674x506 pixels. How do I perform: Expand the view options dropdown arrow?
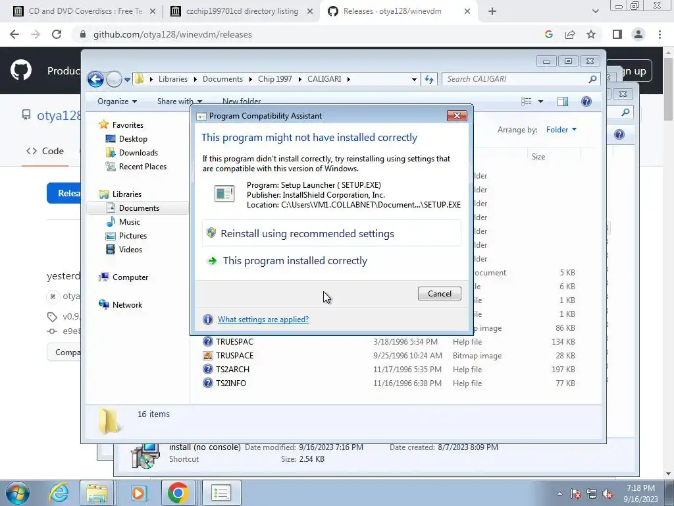click(x=540, y=101)
